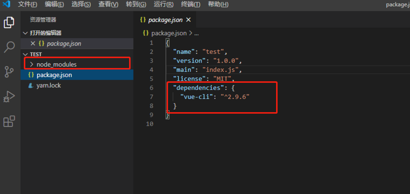Click the "license" key on line 5
The height and width of the screenshot is (194, 410).
click(189, 78)
